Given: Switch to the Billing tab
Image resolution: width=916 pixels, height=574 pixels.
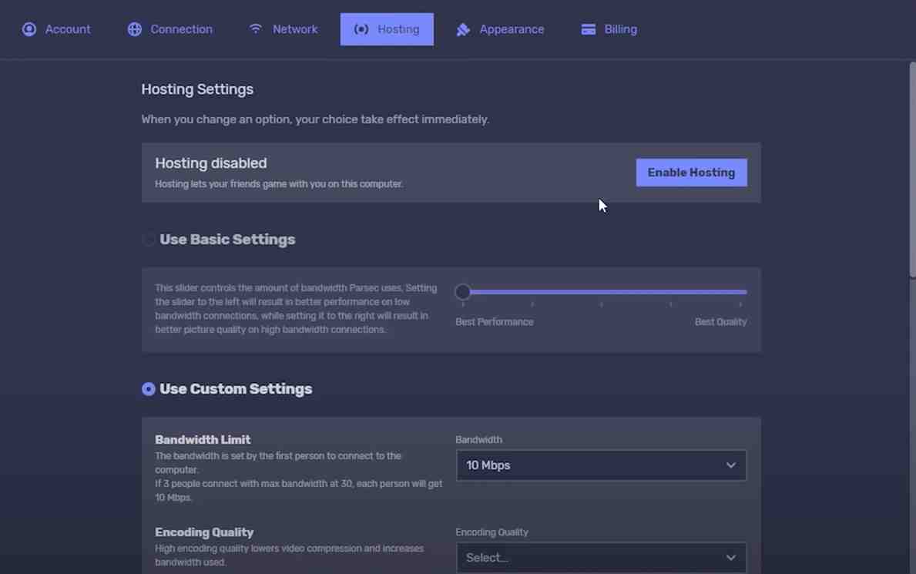Looking at the screenshot, I should 609,29.
